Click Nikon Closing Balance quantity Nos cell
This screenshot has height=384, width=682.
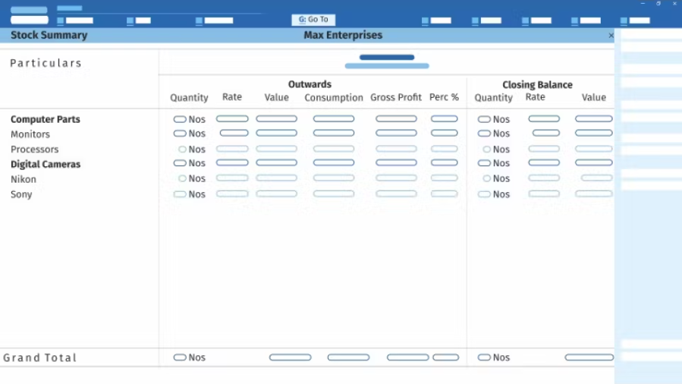click(496, 178)
